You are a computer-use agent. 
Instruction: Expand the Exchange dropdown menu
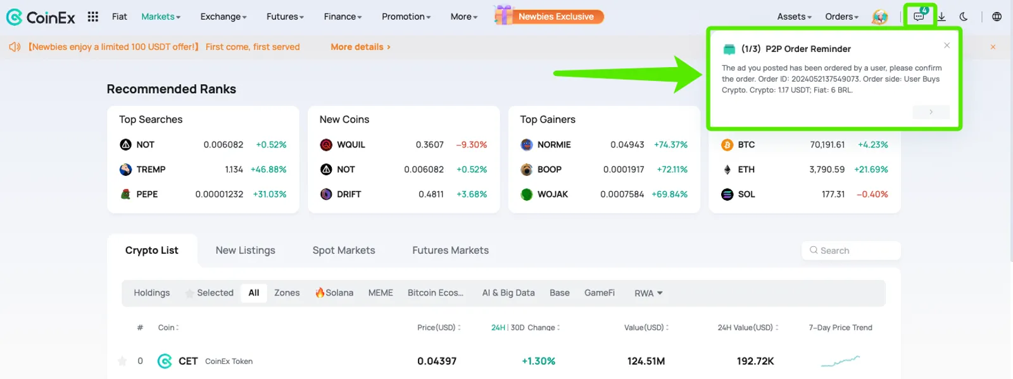[223, 16]
